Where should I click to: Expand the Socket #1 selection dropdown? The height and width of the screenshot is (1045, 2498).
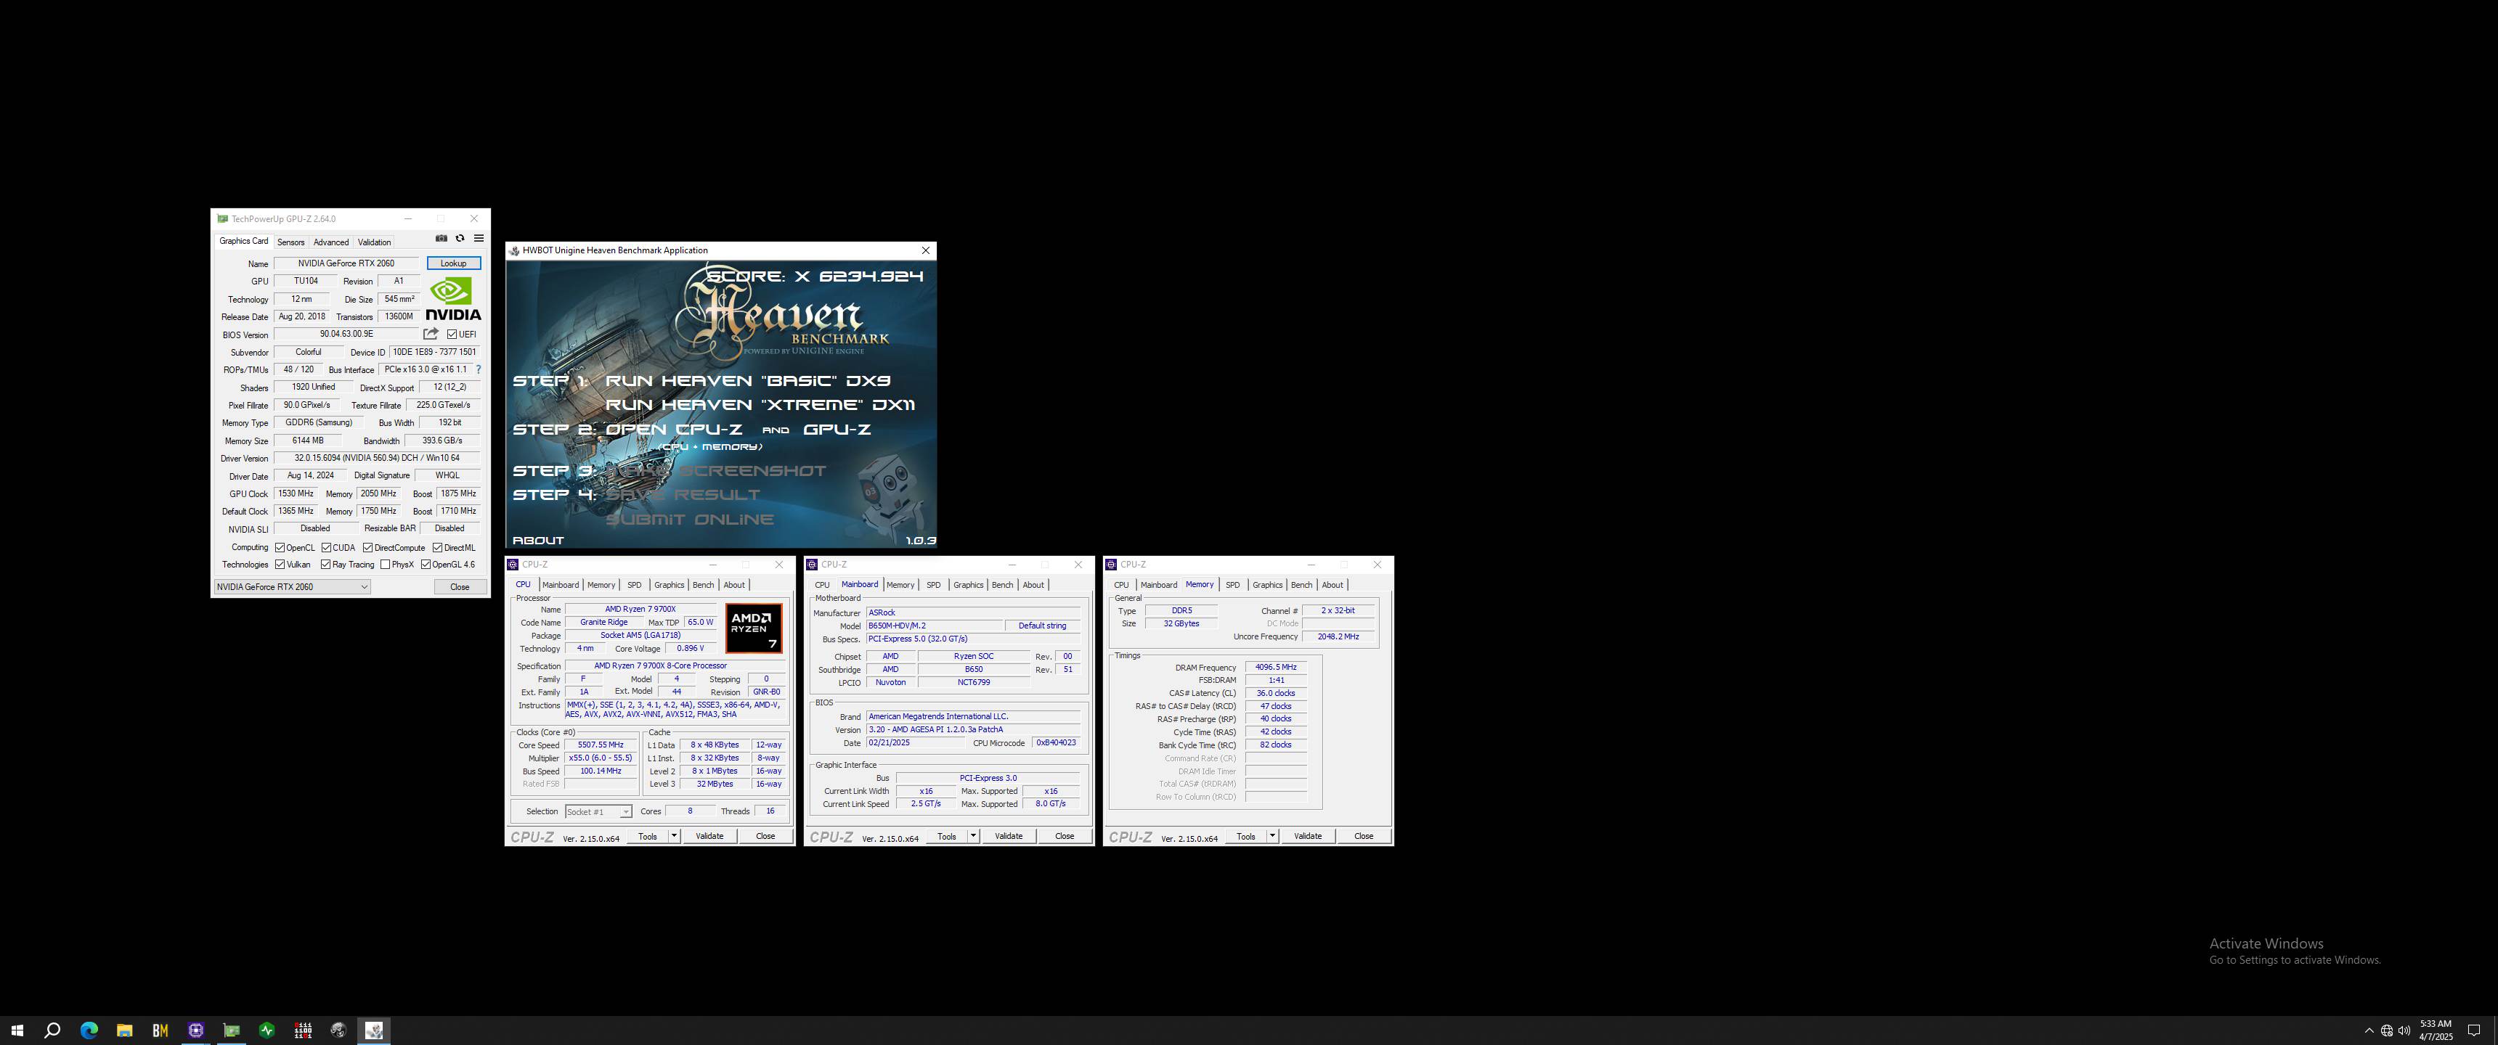[625, 811]
